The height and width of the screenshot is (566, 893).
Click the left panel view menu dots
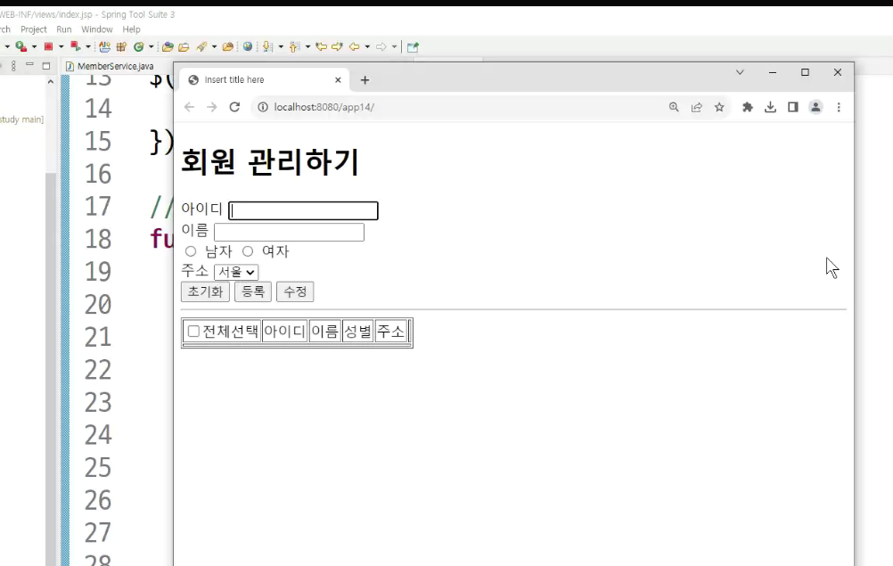[13, 66]
